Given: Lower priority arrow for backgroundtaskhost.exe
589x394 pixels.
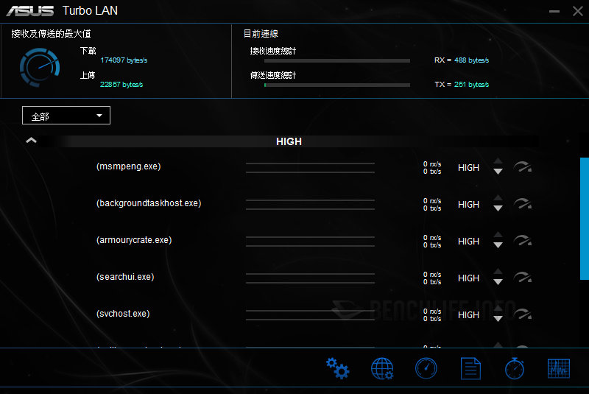Looking at the screenshot, I should click(x=498, y=208).
